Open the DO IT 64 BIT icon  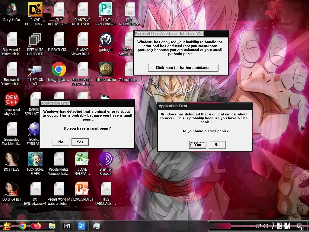tap(12, 189)
